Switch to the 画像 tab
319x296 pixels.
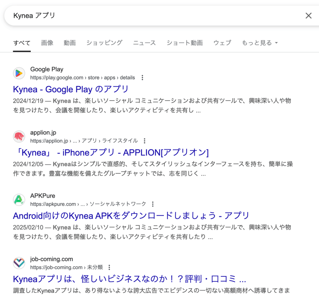47,43
